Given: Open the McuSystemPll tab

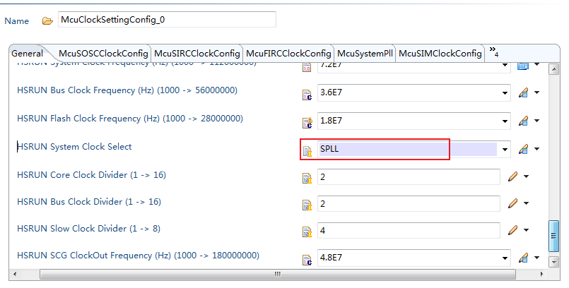Looking at the screenshot, I should (365, 54).
